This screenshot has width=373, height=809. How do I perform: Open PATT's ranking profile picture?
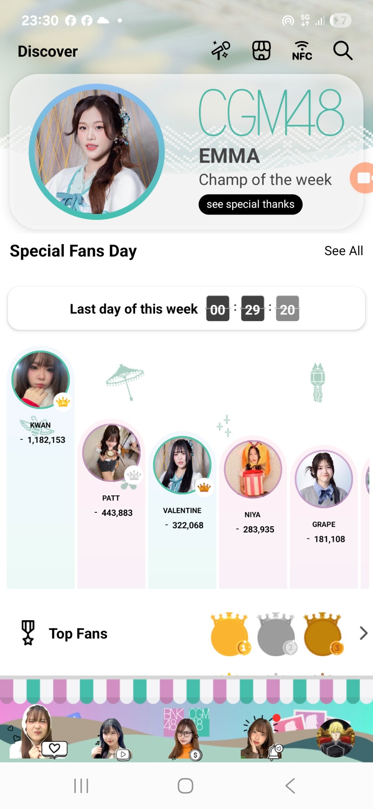pos(111,452)
